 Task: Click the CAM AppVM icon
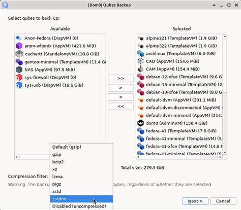[x=141, y=69]
